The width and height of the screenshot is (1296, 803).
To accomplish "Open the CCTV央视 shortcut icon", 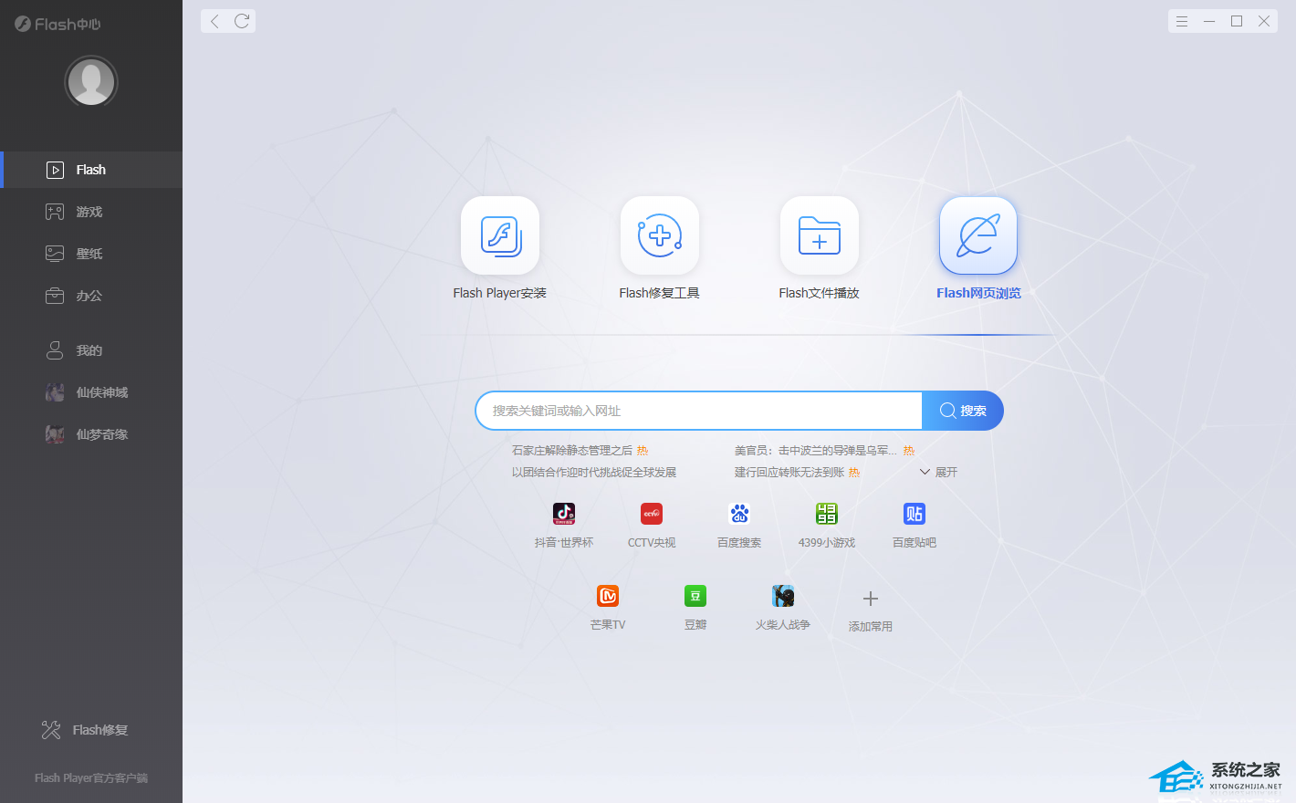I will pos(652,514).
